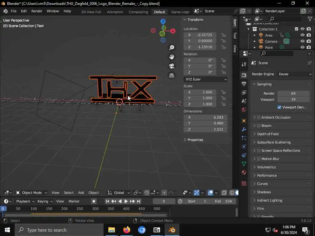Click the viewport zoom magnifier icon
Image resolution: width=315 pixels, height=236 pixels.
(172, 47)
